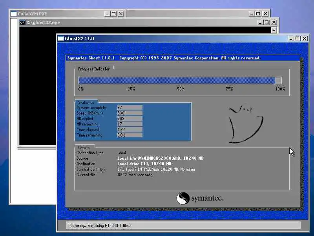Close the CollabVM PXE window

click(121, 14)
